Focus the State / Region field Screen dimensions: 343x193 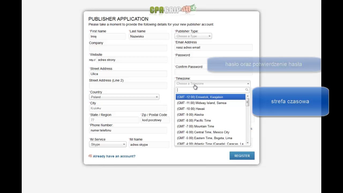click(x=114, y=120)
